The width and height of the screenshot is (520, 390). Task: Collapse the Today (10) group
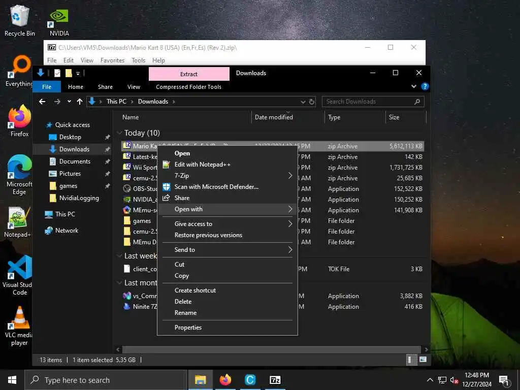(119, 133)
